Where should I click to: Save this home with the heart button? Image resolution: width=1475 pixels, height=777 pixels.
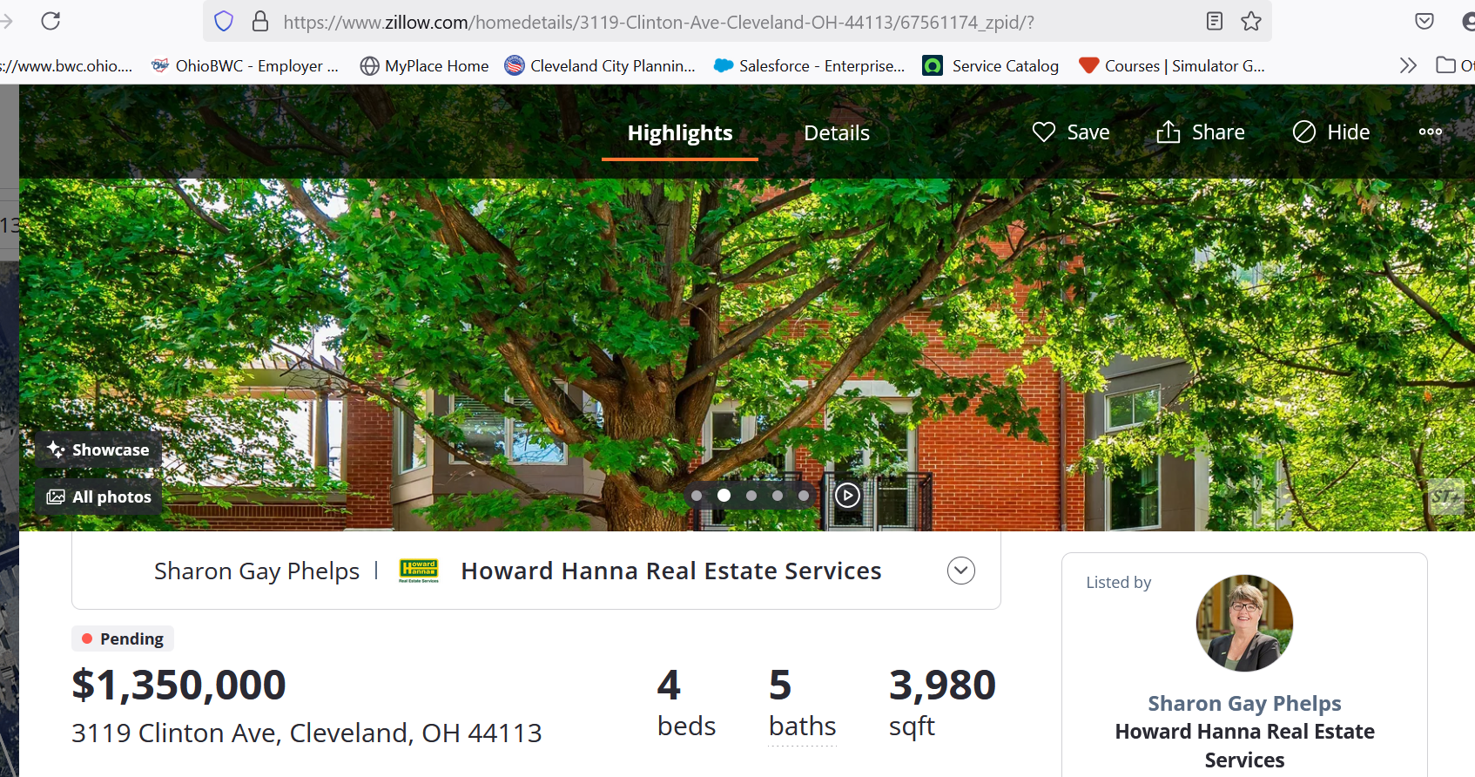pos(1071,132)
